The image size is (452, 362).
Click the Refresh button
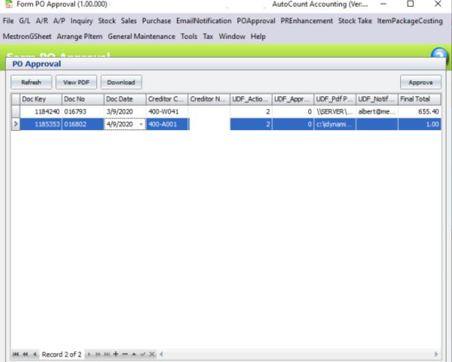coord(30,82)
